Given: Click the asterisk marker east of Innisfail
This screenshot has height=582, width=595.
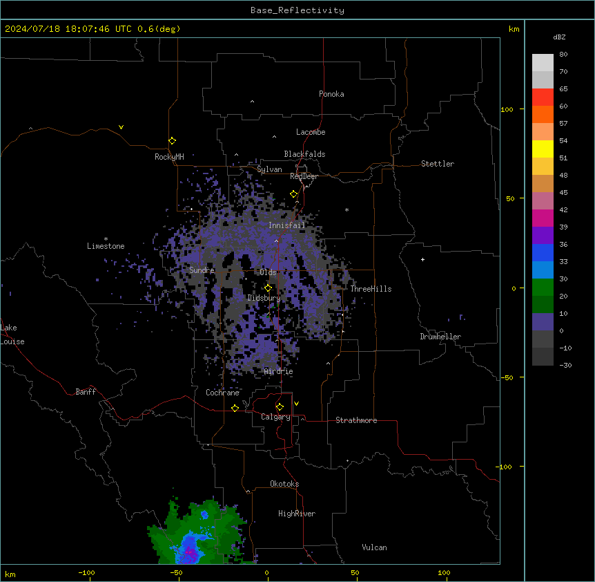Looking at the screenshot, I should pyautogui.click(x=347, y=209).
